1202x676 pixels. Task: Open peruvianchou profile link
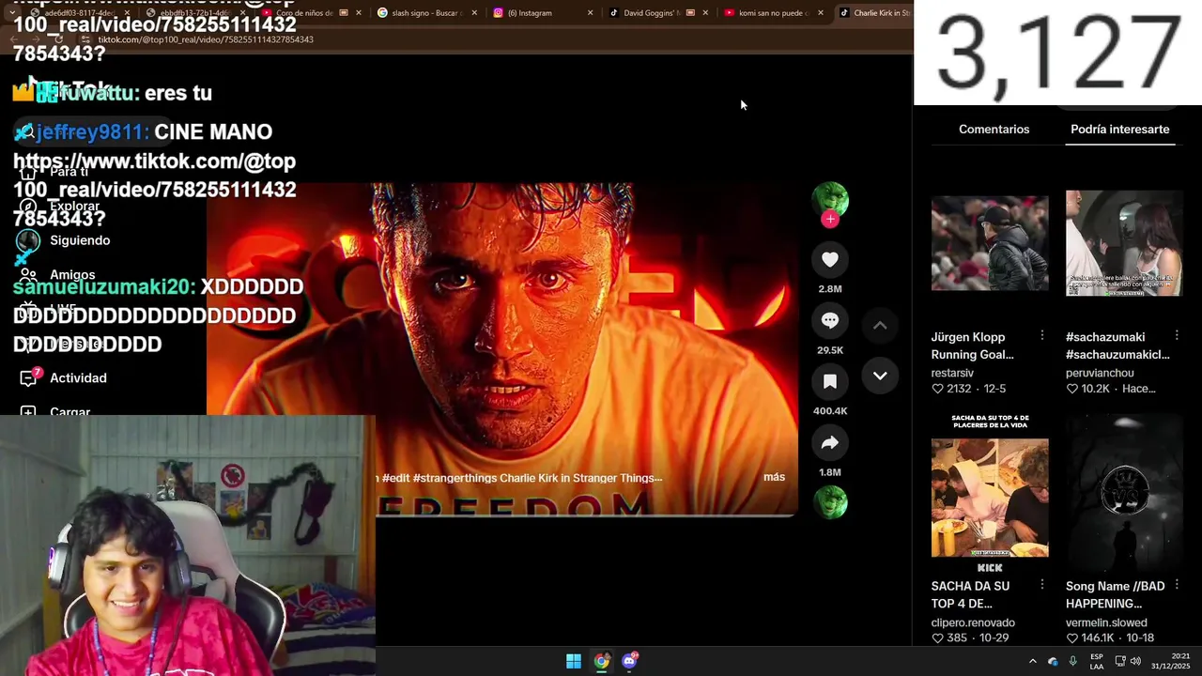click(1100, 373)
